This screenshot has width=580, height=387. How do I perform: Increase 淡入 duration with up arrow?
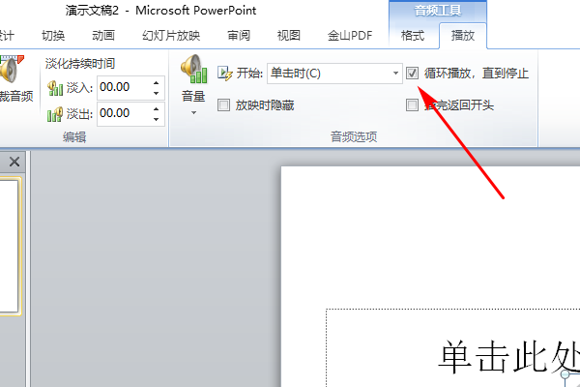pyautogui.click(x=156, y=83)
